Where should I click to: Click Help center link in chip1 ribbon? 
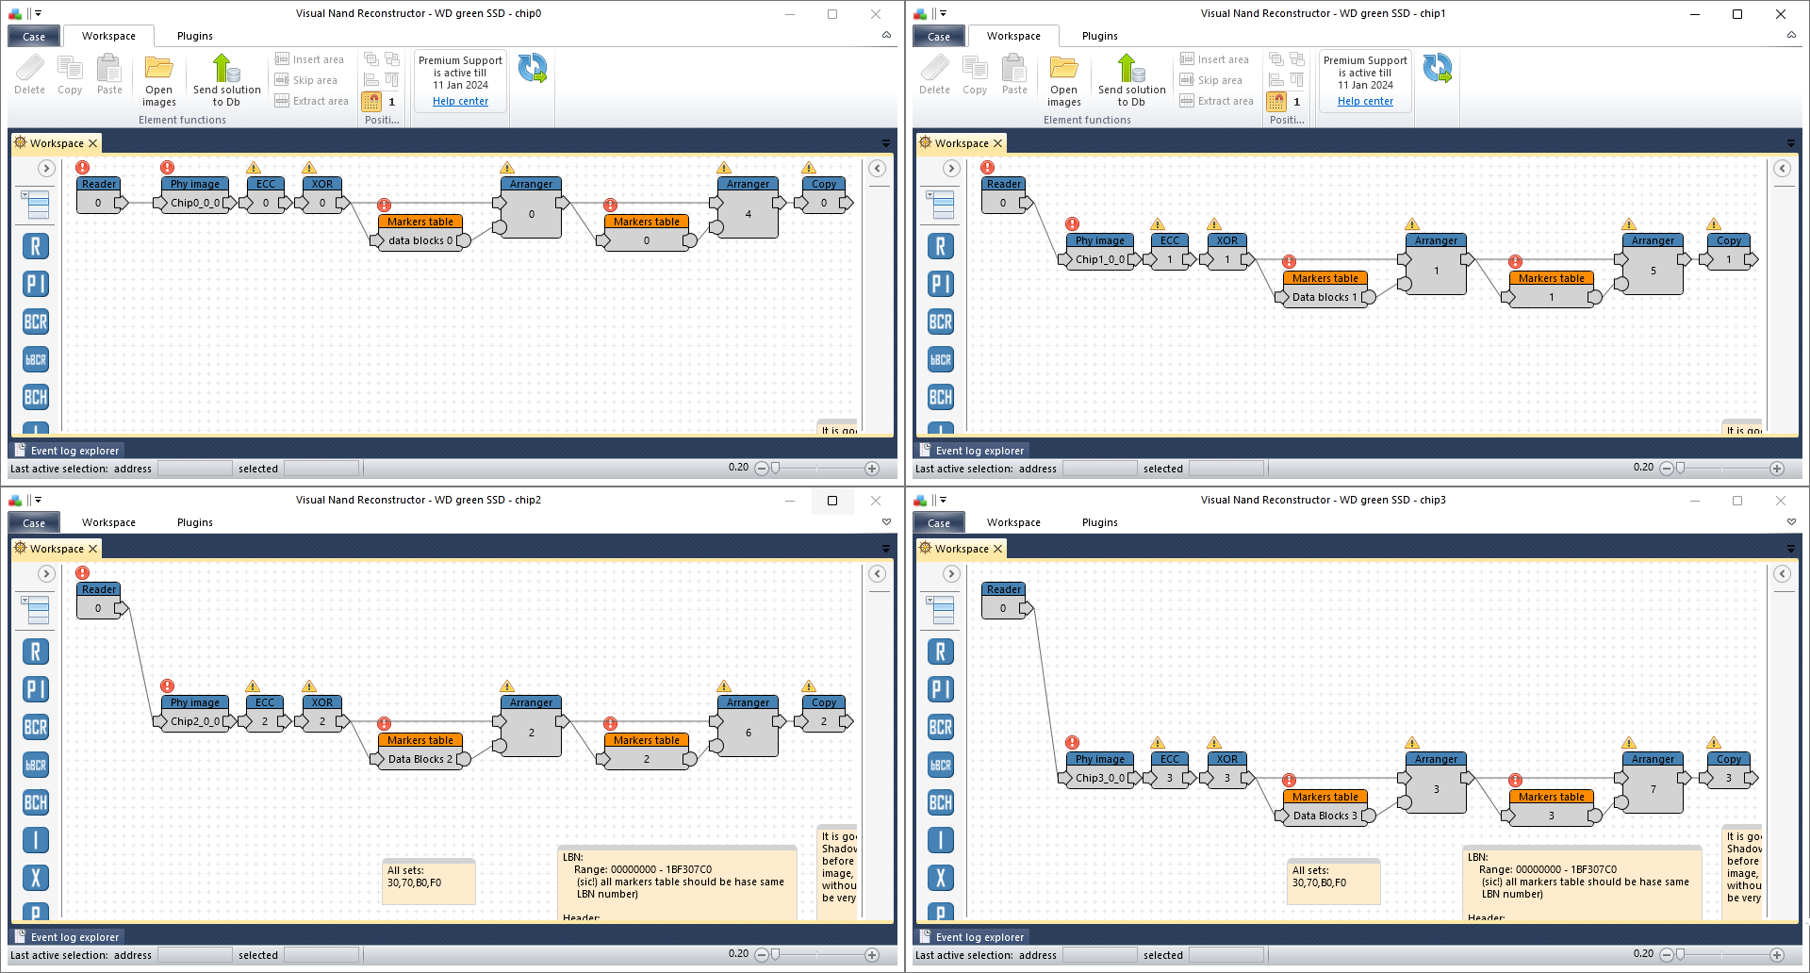tap(1365, 102)
